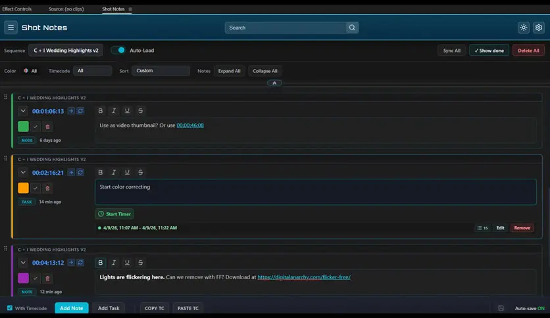The image size is (550, 318).
Task: Mark the 00:04:13:12 note as done
Action: pyautogui.click(x=36, y=278)
